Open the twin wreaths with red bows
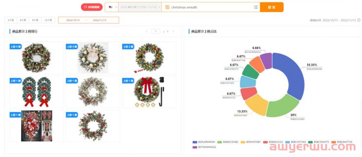 [x=37, y=92]
